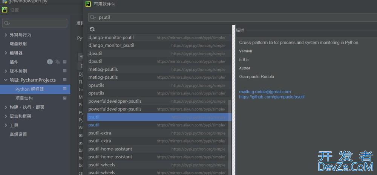Open the 插件 settings page
Screen dimensions: 377x175
[x=14, y=62]
